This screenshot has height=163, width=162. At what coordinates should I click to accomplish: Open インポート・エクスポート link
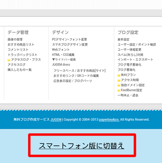[135, 60]
